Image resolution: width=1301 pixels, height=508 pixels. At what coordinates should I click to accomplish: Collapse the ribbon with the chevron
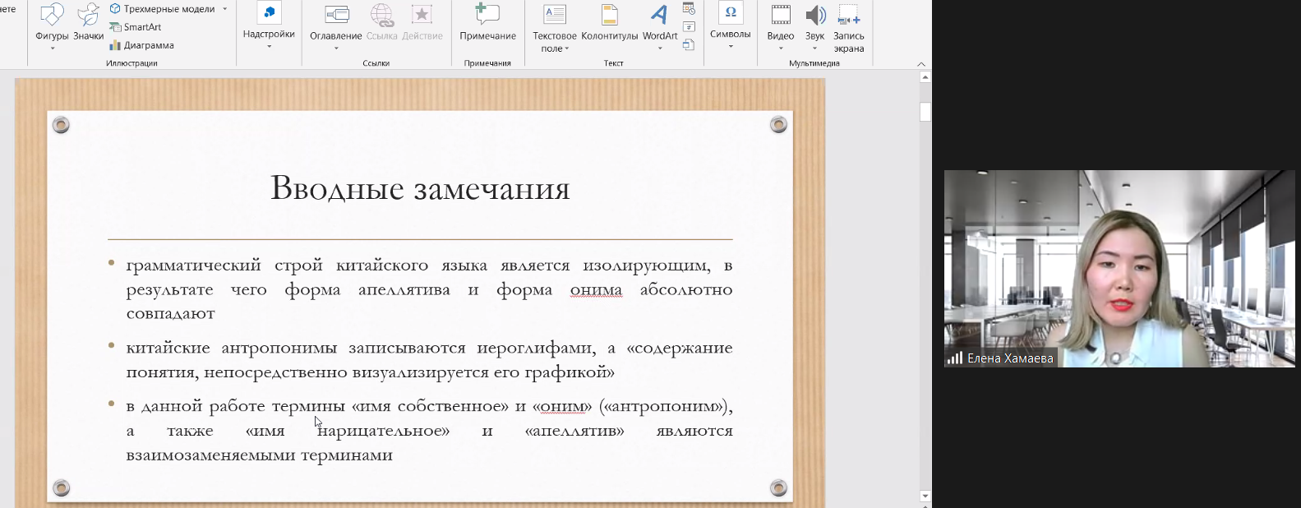click(x=921, y=63)
